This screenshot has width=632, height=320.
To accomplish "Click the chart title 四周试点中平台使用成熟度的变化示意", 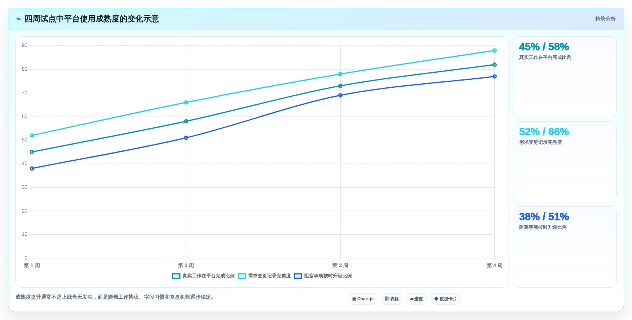I will pos(92,19).
